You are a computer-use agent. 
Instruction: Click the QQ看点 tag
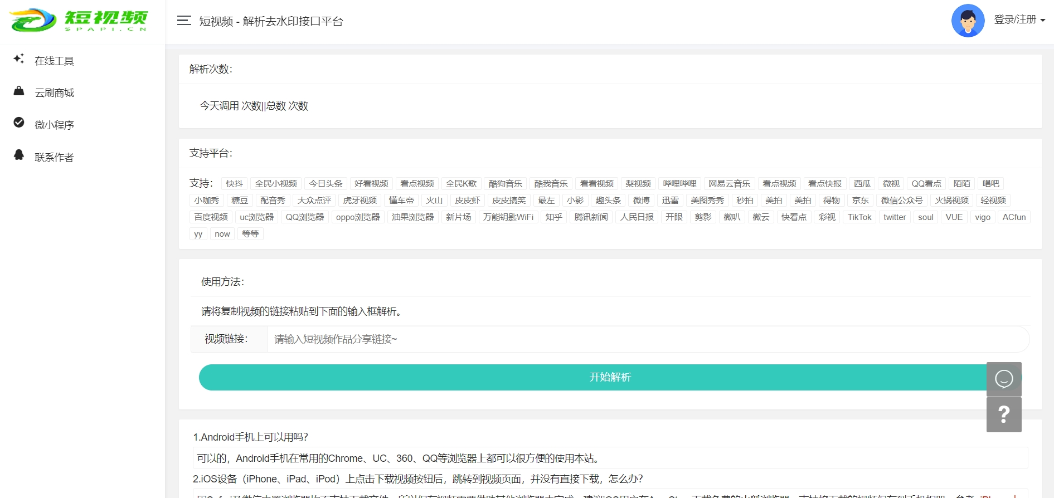point(926,184)
